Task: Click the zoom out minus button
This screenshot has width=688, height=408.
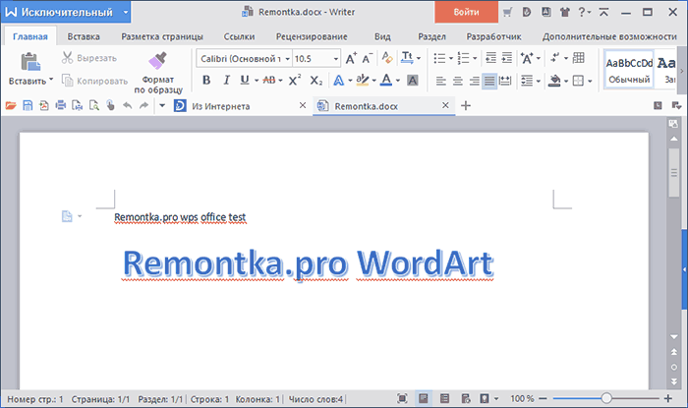Action: pyautogui.click(x=543, y=398)
